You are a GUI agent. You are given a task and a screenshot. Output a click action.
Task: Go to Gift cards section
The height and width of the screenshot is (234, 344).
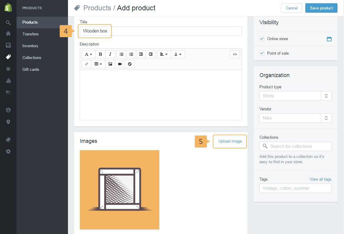tap(31, 69)
